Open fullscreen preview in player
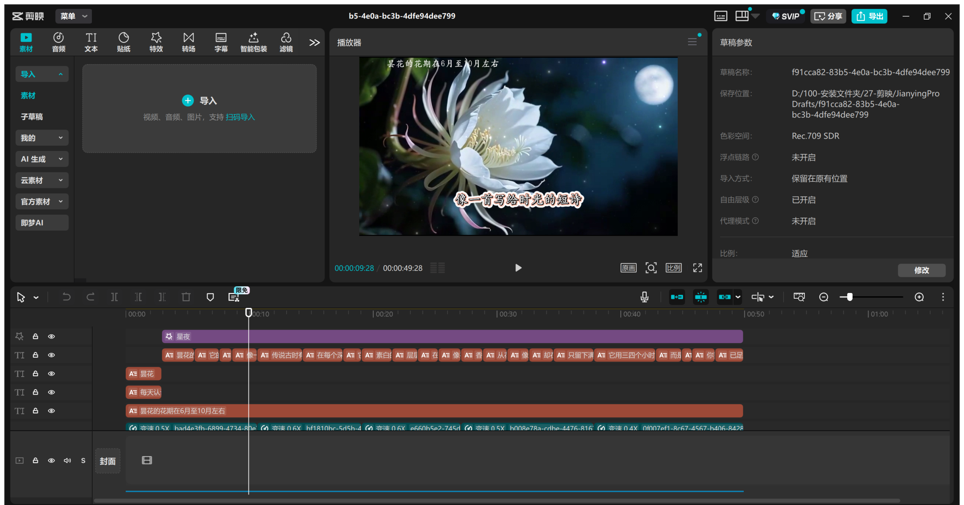Screen dimensions: 964x505 (697, 268)
